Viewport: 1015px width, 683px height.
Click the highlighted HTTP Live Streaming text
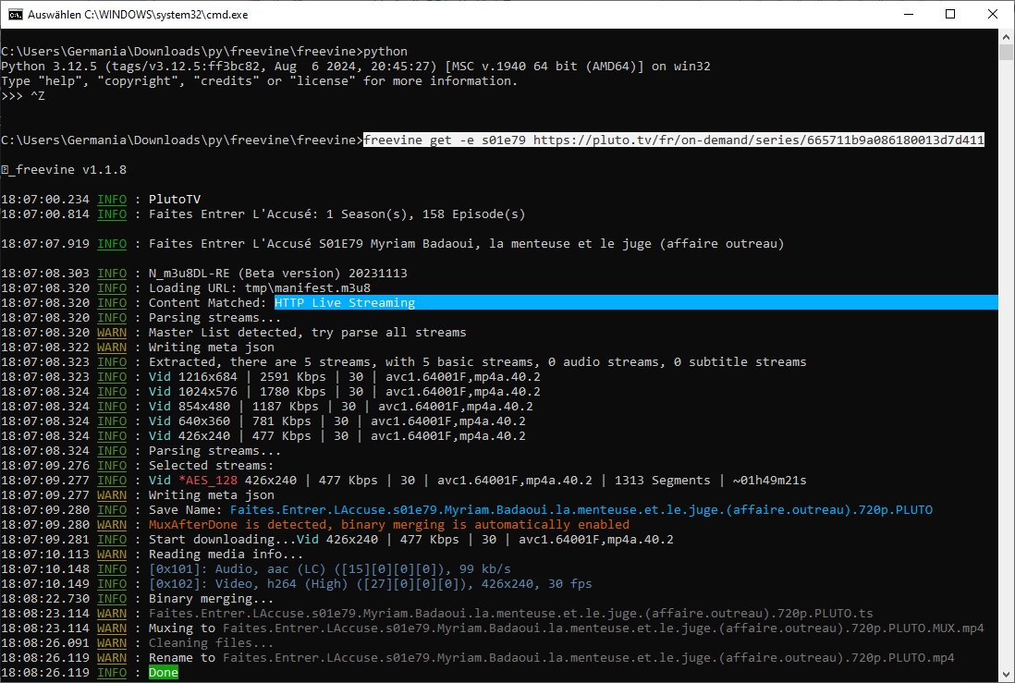pos(345,303)
